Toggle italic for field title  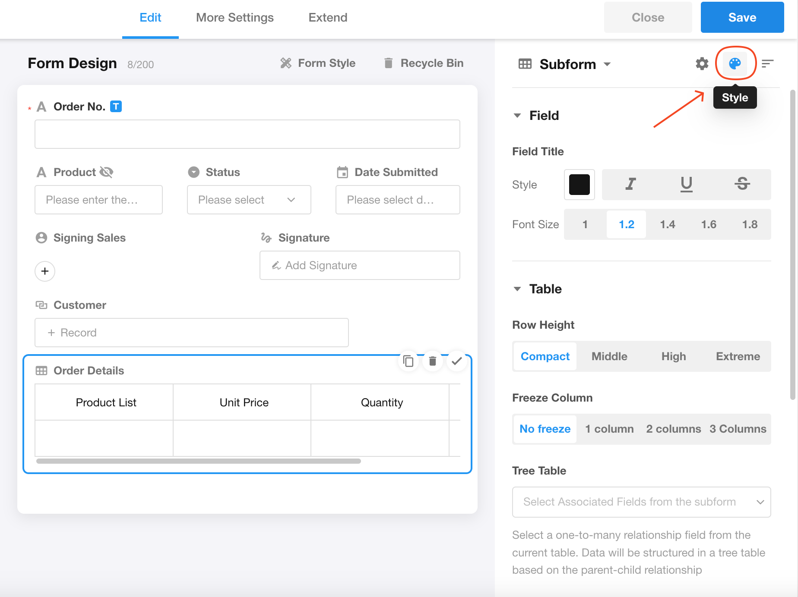[x=630, y=184]
